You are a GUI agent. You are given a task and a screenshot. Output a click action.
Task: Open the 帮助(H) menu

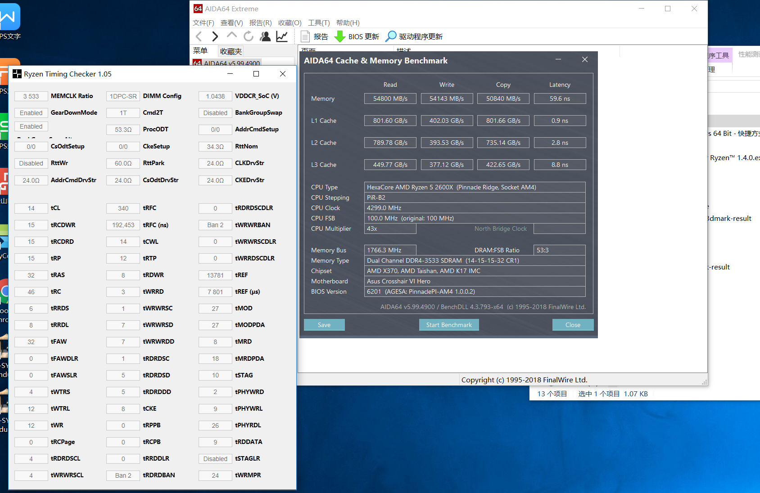(348, 22)
